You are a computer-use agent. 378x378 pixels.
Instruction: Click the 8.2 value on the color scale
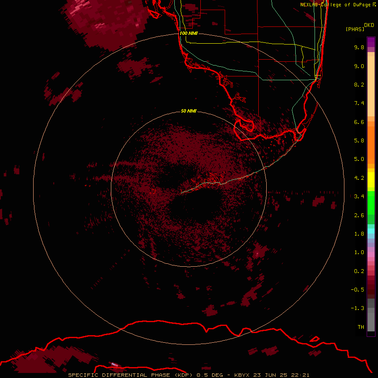[x=359, y=84]
